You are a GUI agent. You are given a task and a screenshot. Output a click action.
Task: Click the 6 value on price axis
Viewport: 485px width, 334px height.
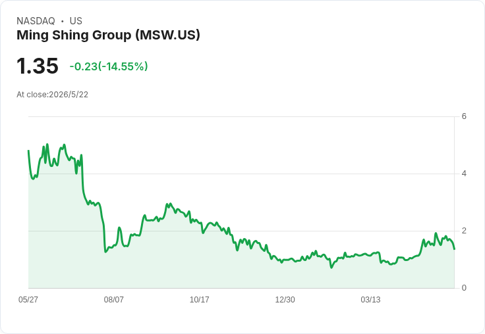point(464,116)
